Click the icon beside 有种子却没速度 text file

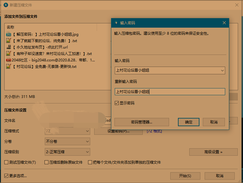coord(9,53)
